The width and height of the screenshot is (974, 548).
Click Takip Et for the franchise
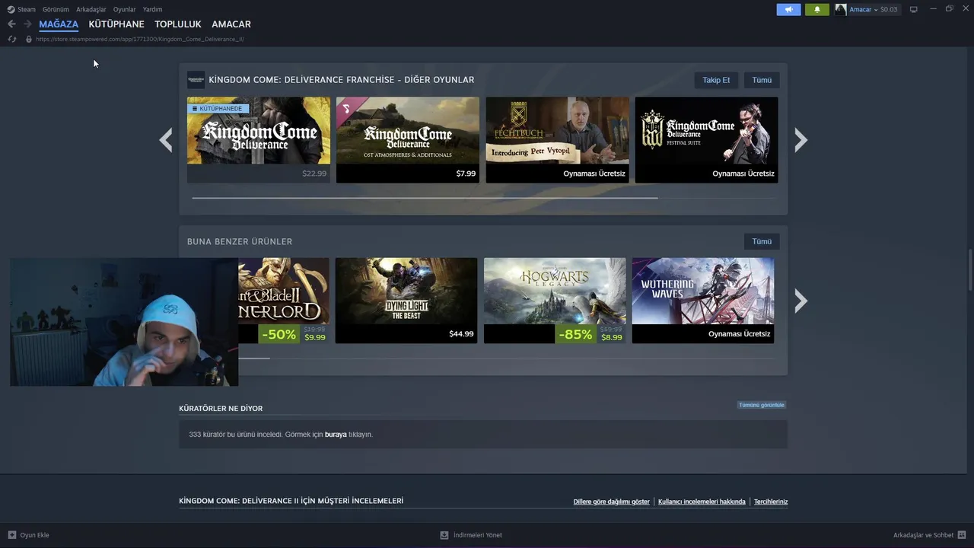(x=716, y=80)
